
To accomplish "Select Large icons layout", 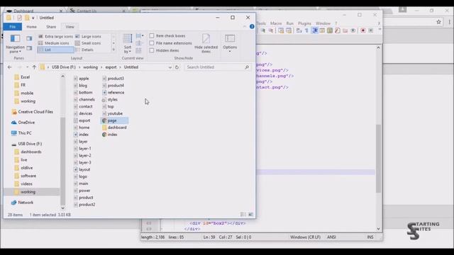I will click(88, 36).
